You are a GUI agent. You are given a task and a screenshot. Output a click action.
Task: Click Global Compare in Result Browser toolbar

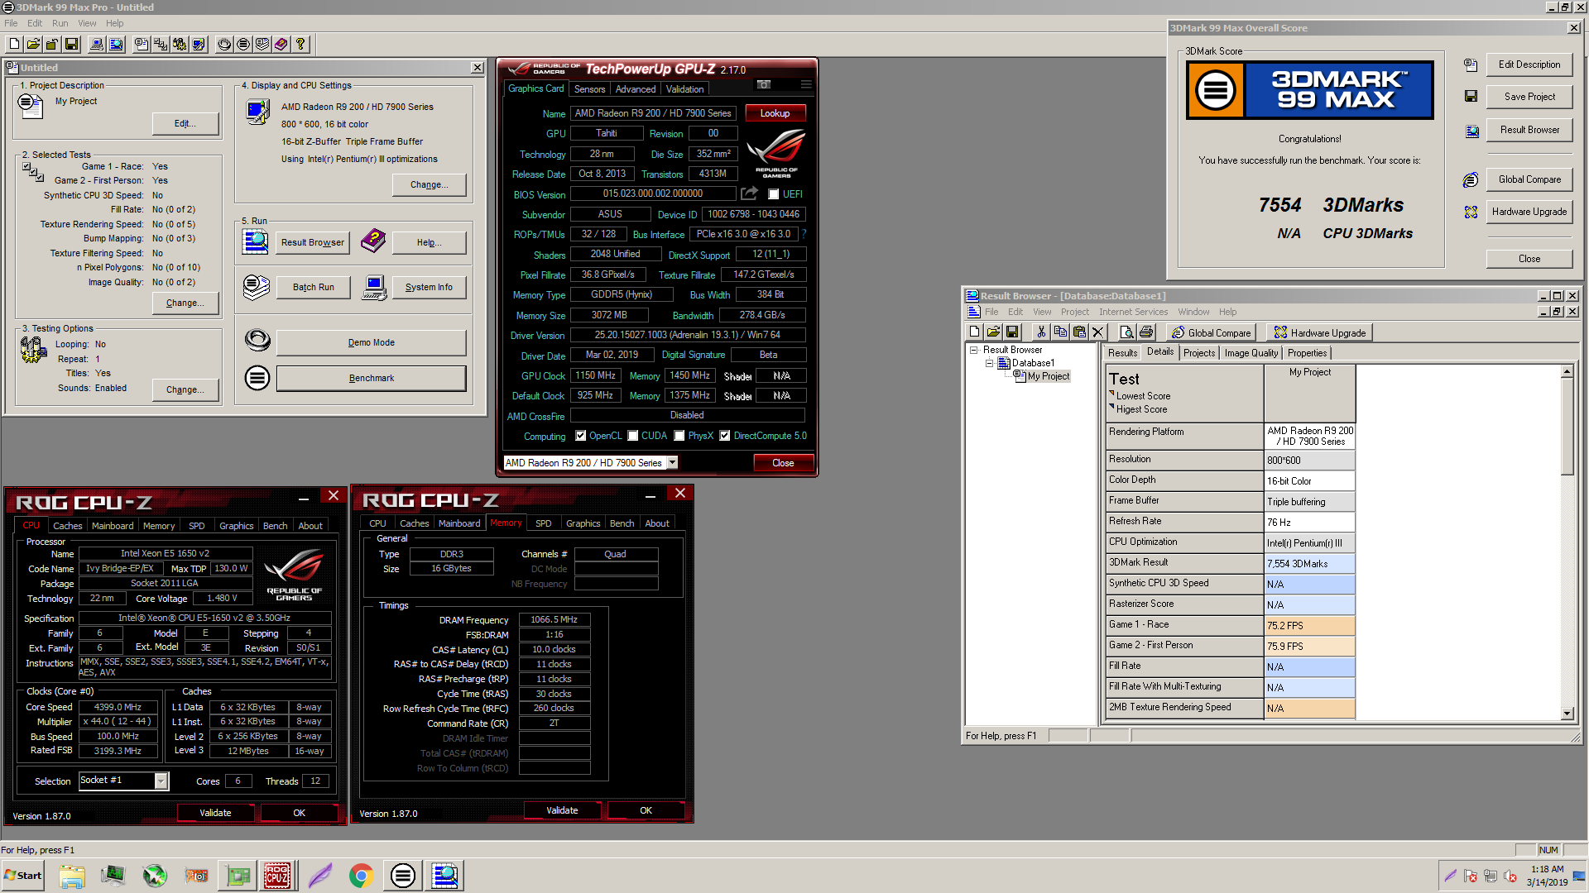[1211, 332]
